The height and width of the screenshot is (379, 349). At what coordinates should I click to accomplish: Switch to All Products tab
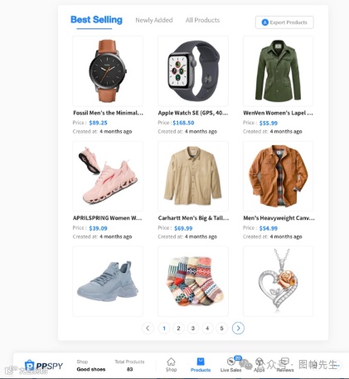pyautogui.click(x=202, y=20)
